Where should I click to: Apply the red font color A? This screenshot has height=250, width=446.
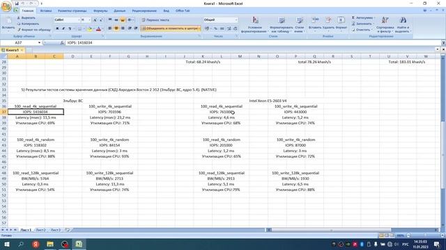coord(98,28)
